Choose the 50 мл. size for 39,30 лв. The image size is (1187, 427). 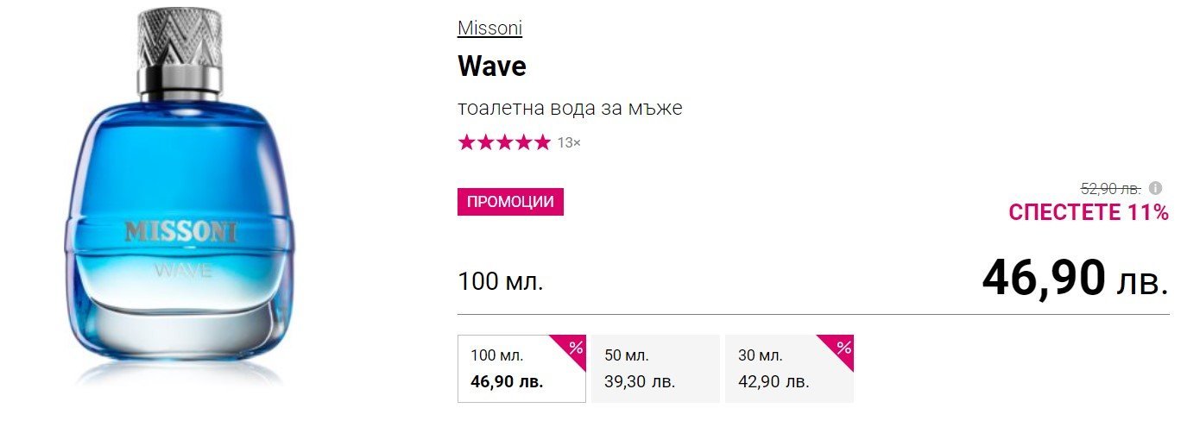(x=655, y=368)
